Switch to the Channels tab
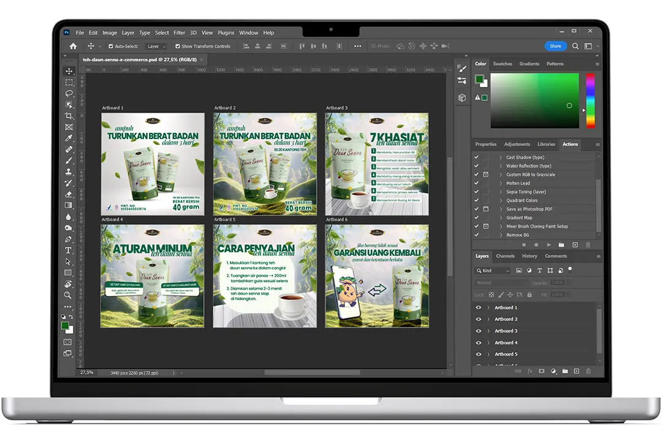This screenshot has height=441, width=662. tap(506, 256)
